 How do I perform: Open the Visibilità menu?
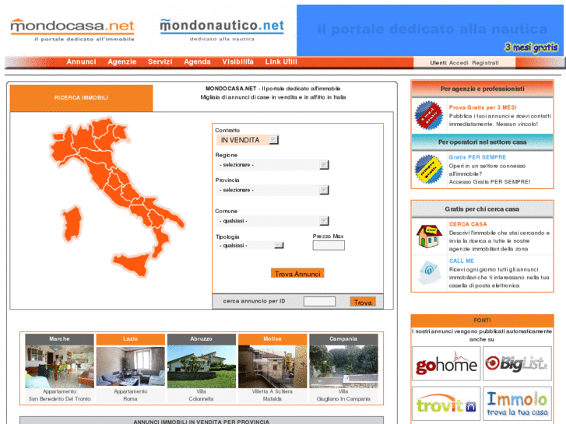[238, 61]
